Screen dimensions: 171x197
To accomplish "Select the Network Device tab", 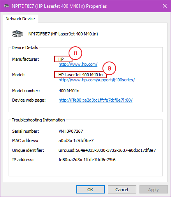I will pos(20,19).
